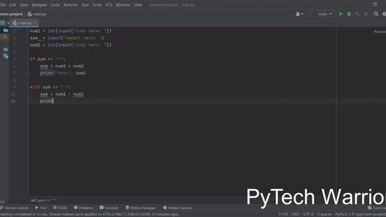Click the CRLF line separator indicator

pos(295,215)
